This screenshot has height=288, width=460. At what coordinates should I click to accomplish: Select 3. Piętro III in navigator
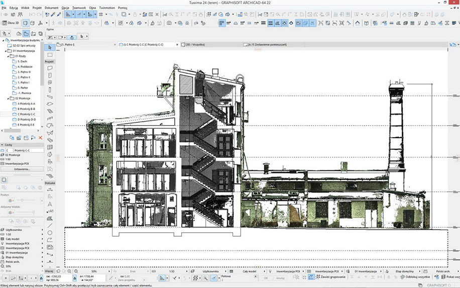tap(24, 72)
